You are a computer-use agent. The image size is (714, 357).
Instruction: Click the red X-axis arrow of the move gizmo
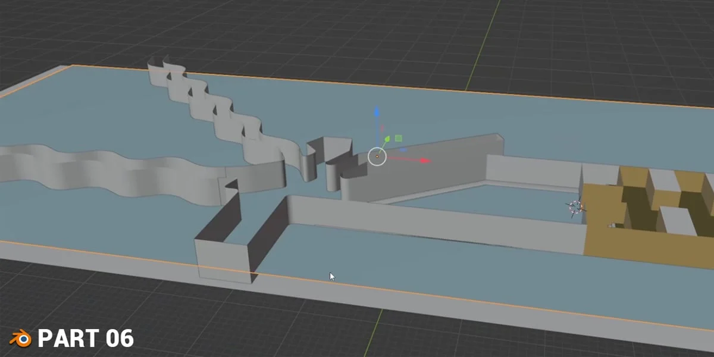pos(424,159)
